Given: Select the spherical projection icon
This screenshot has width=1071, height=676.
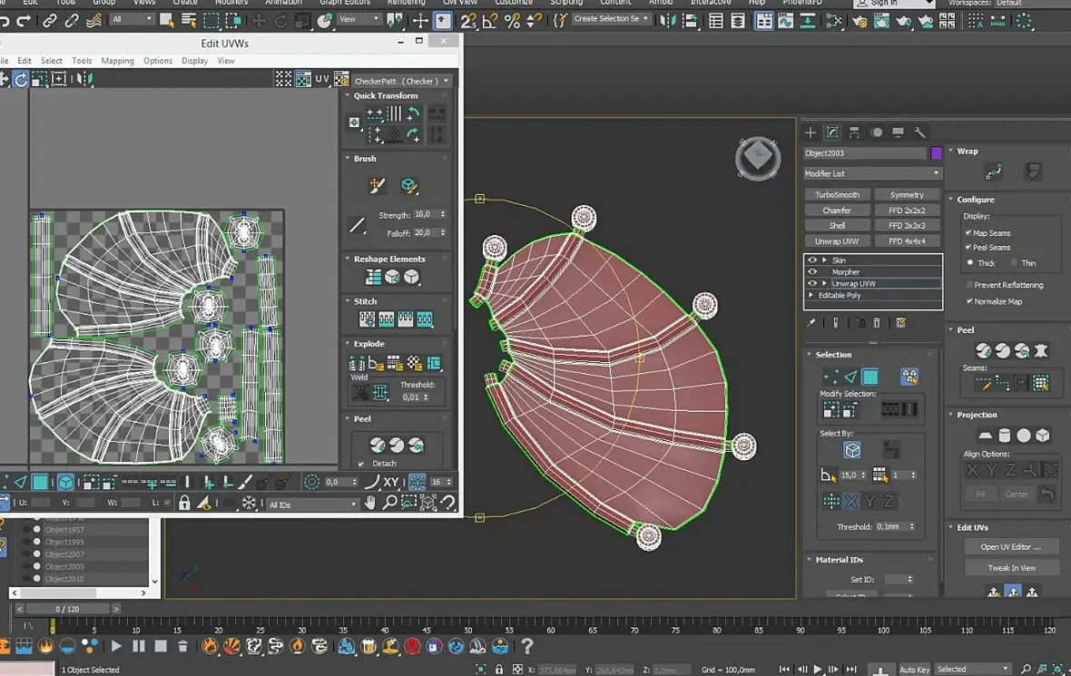Looking at the screenshot, I should pyautogui.click(x=1023, y=436).
